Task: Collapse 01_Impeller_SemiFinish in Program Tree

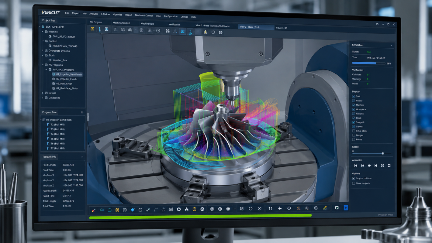Action: [x=41, y=120]
